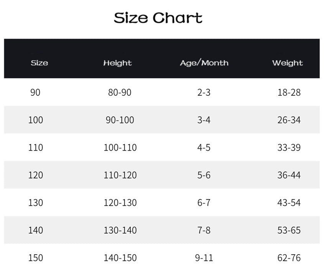Click the 26-34 weight cell

tap(289, 120)
